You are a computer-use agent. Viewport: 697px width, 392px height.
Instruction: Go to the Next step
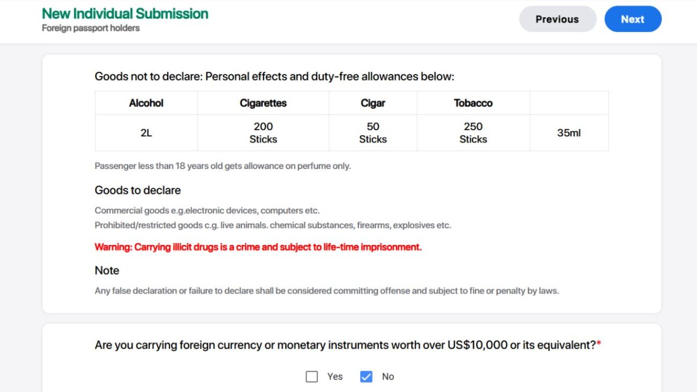(633, 19)
